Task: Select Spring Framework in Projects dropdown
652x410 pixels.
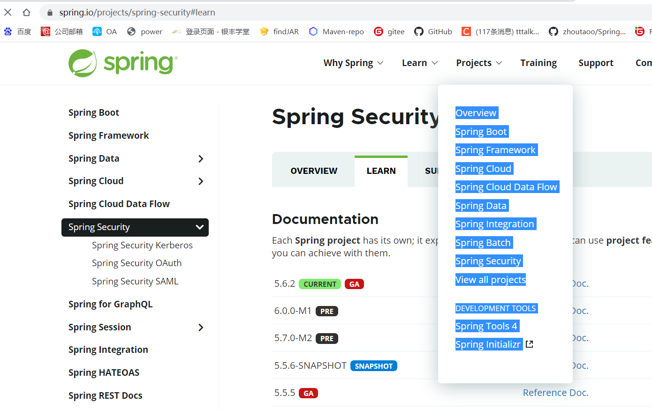Action: click(x=496, y=150)
